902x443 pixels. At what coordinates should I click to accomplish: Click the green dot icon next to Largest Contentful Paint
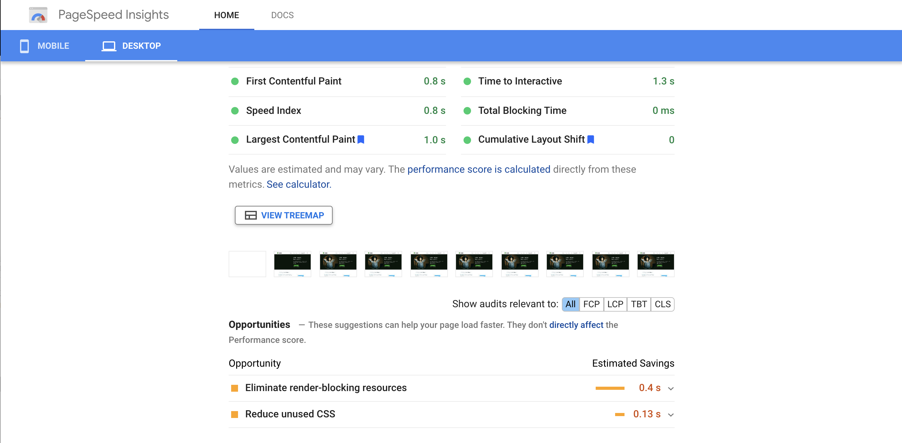pos(235,139)
